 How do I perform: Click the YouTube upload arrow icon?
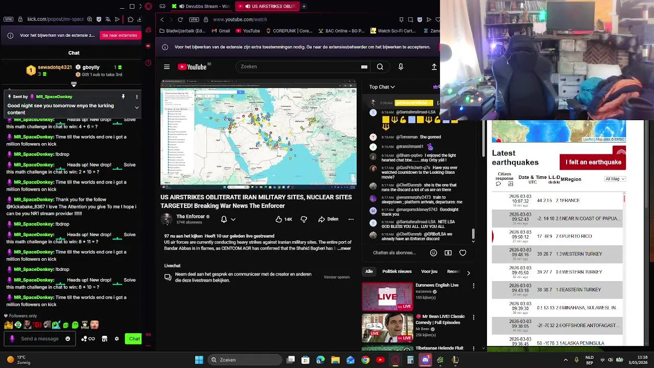click(434, 67)
